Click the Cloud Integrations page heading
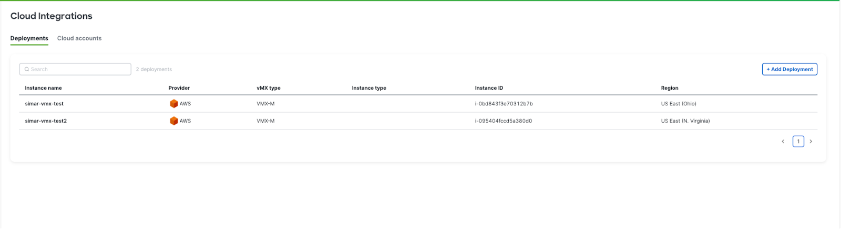The image size is (841, 229). coord(52,16)
